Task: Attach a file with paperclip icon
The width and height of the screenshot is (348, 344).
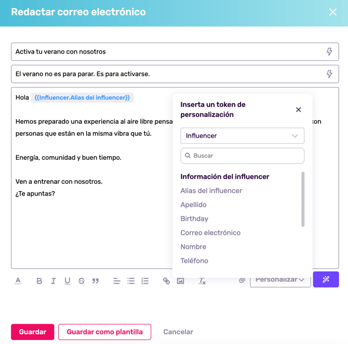Action: click(x=242, y=280)
